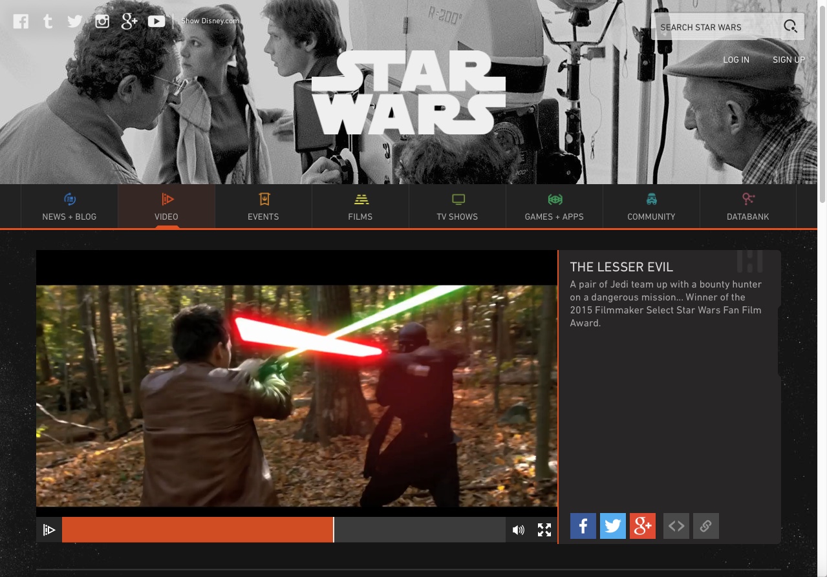The height and width of the screenshot is (577, 827).
Task: Click the Star Wars logo
Action: (408, 92)
